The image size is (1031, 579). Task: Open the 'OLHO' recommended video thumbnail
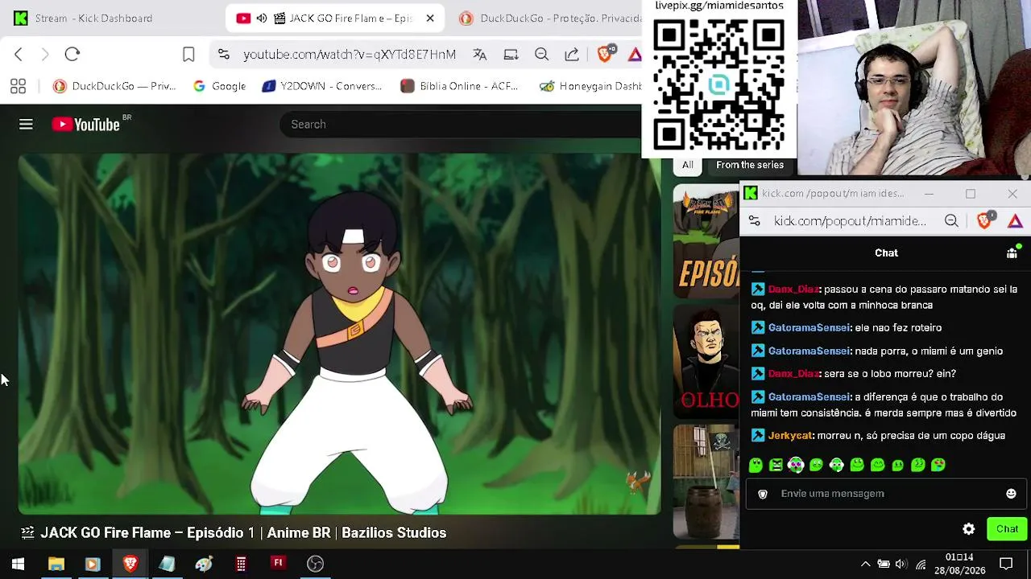pos(706,362)
